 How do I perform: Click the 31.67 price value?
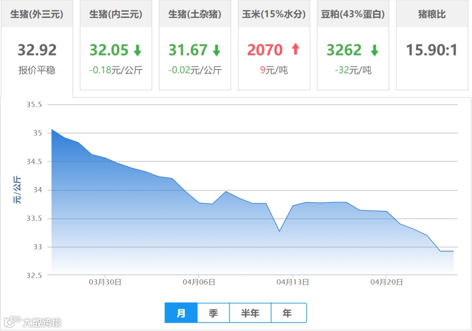188,50
